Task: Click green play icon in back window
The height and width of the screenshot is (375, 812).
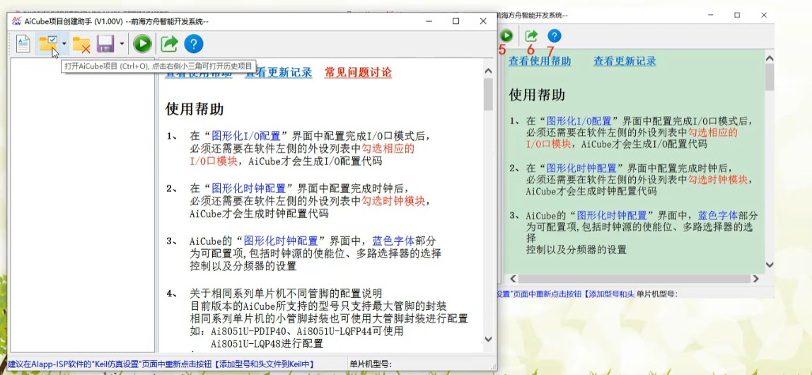Action: coord(506,36)
